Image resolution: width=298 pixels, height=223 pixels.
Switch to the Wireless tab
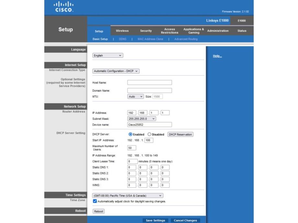pyautogui.click(x=122, y=31)
